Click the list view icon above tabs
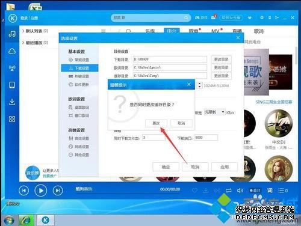 (104, 31)
